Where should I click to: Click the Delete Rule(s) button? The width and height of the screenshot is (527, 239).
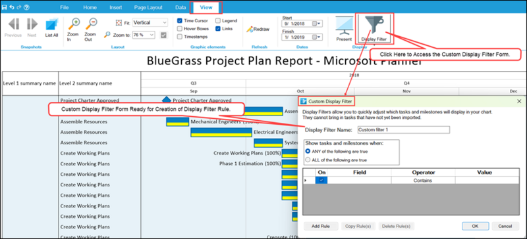397,227
